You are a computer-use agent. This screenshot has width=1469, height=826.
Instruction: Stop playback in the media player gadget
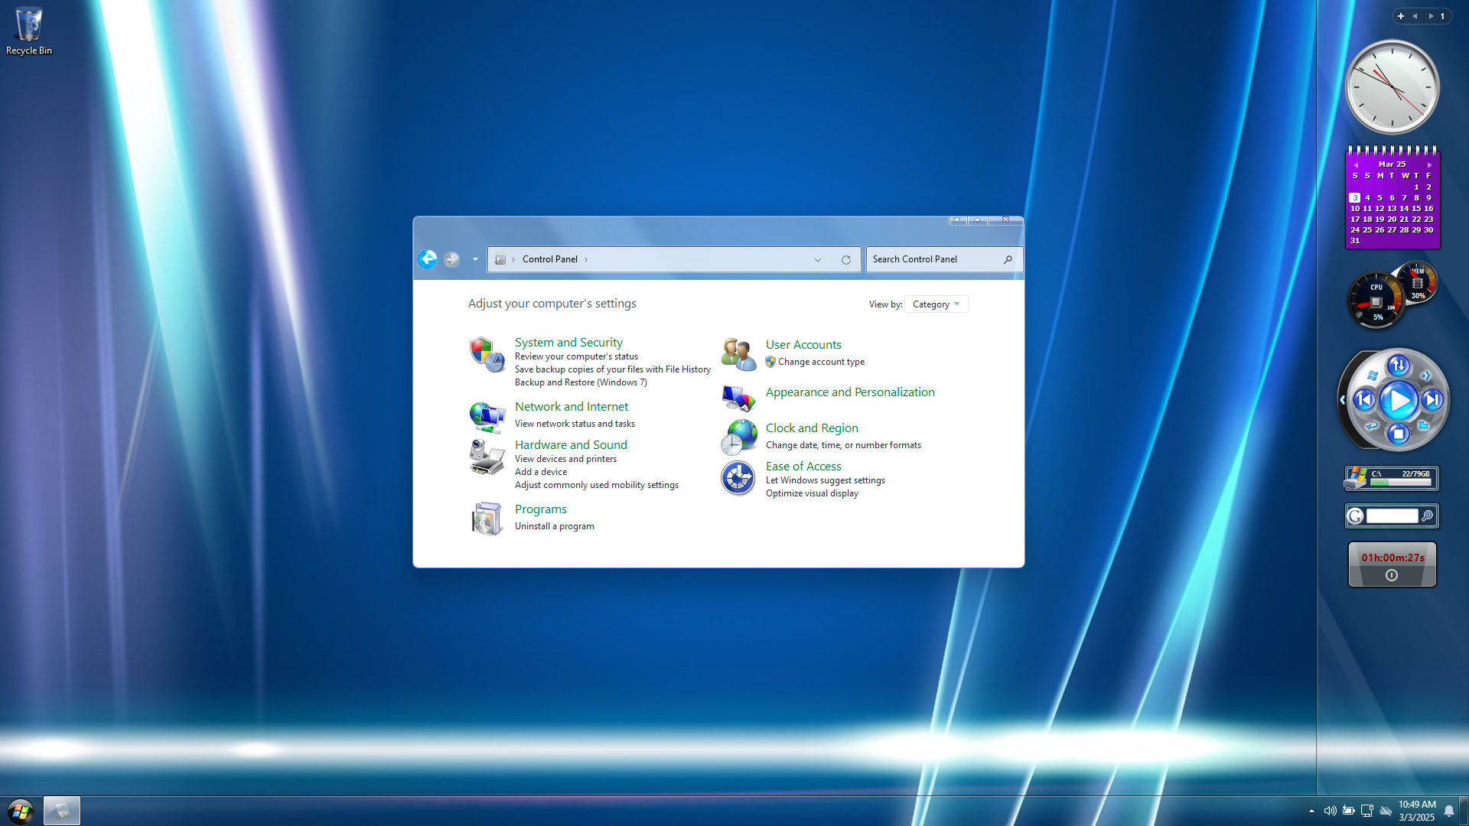click(1398, 434)
